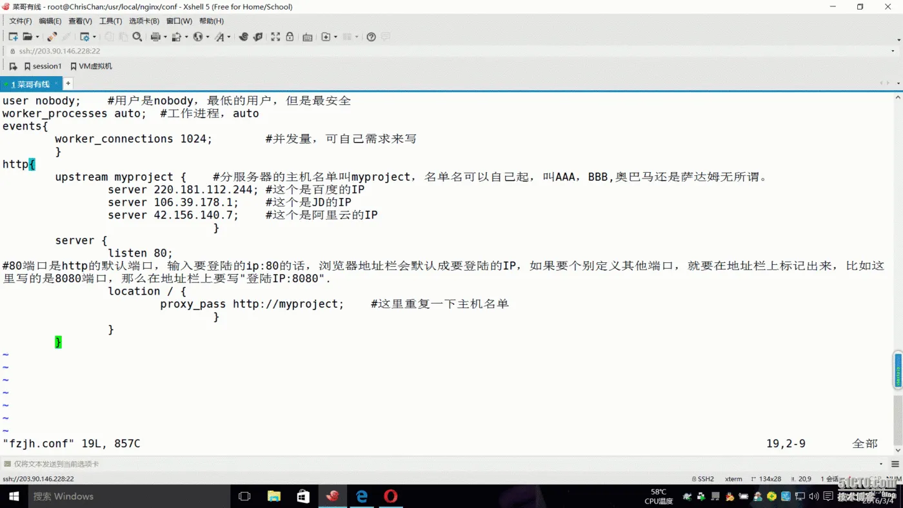Toggle full screen toolbar icon
903x508 pixels.
275,37
